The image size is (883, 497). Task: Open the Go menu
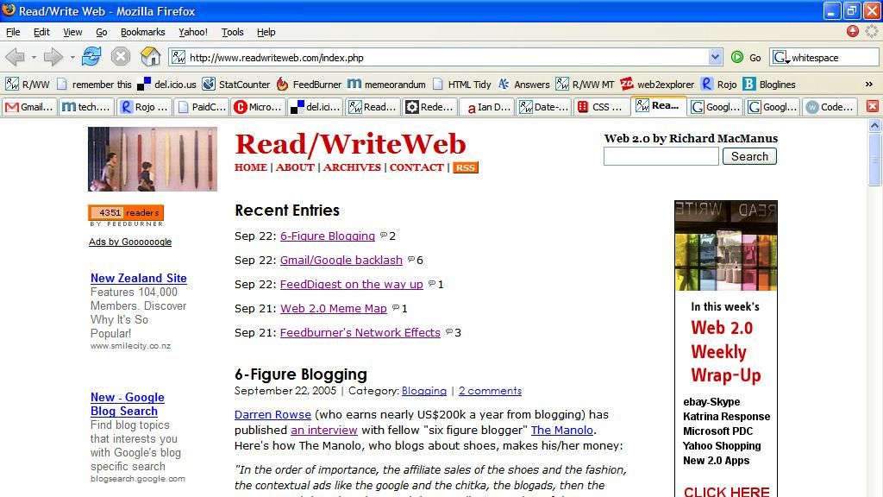point(102,32)
